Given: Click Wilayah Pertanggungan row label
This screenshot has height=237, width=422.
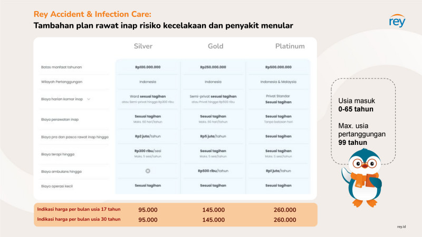Looking at the screenshot, I should [x=62, y=82].
